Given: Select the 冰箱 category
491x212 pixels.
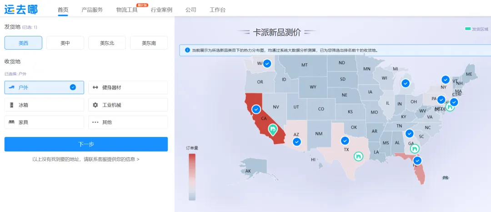Looking at the screenshot, I should 44,105.
